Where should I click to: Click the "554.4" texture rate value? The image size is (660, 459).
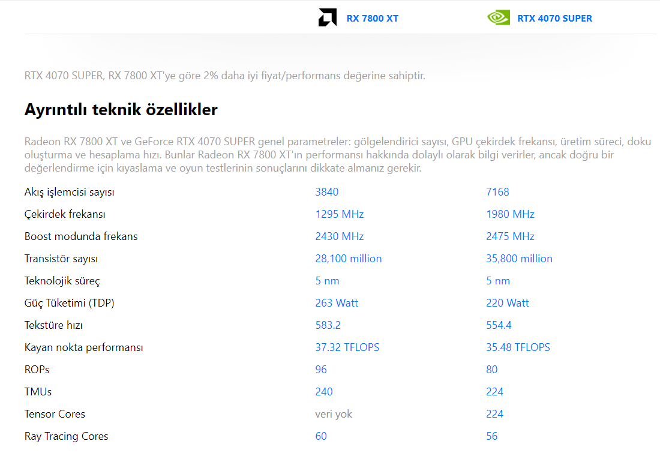[x=499, y=326]
